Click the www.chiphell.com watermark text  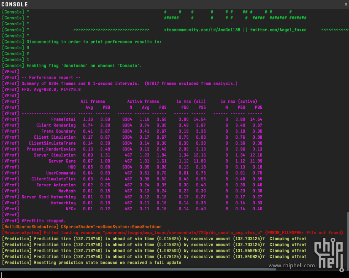click(291, 266)
